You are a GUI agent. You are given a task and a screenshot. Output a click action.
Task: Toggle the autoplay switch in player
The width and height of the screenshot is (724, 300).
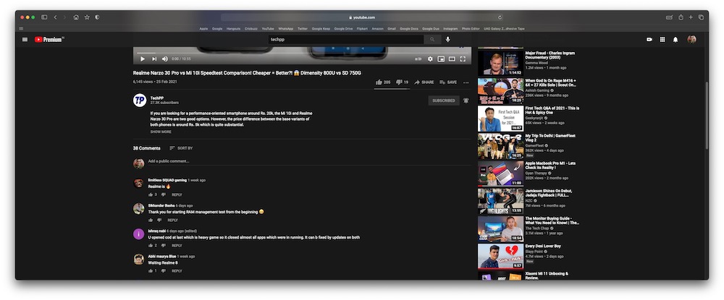point(418,59)
